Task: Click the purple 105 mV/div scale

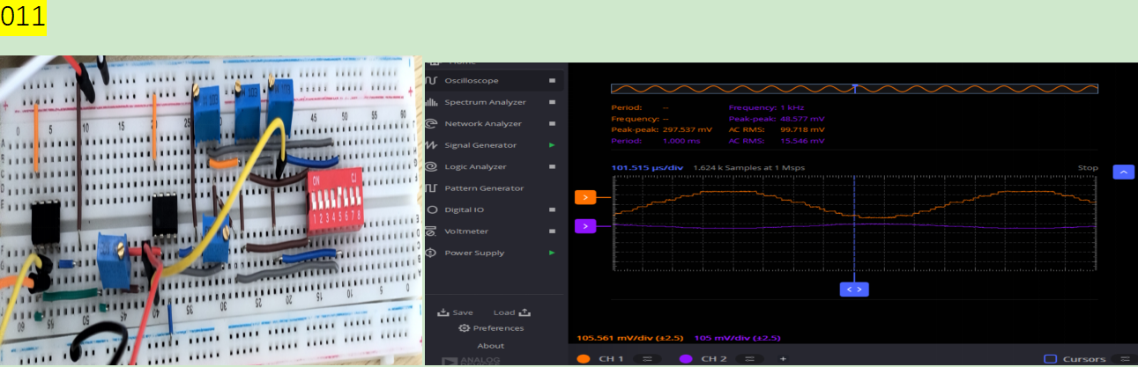Action: (x=737, y=338)
